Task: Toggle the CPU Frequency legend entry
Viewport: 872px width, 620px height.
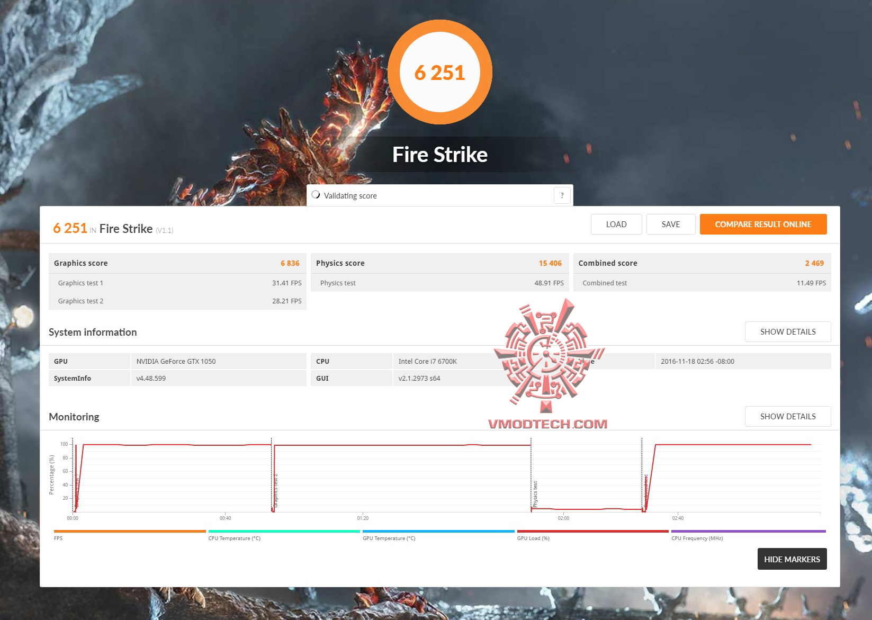Action: (749, 535)
